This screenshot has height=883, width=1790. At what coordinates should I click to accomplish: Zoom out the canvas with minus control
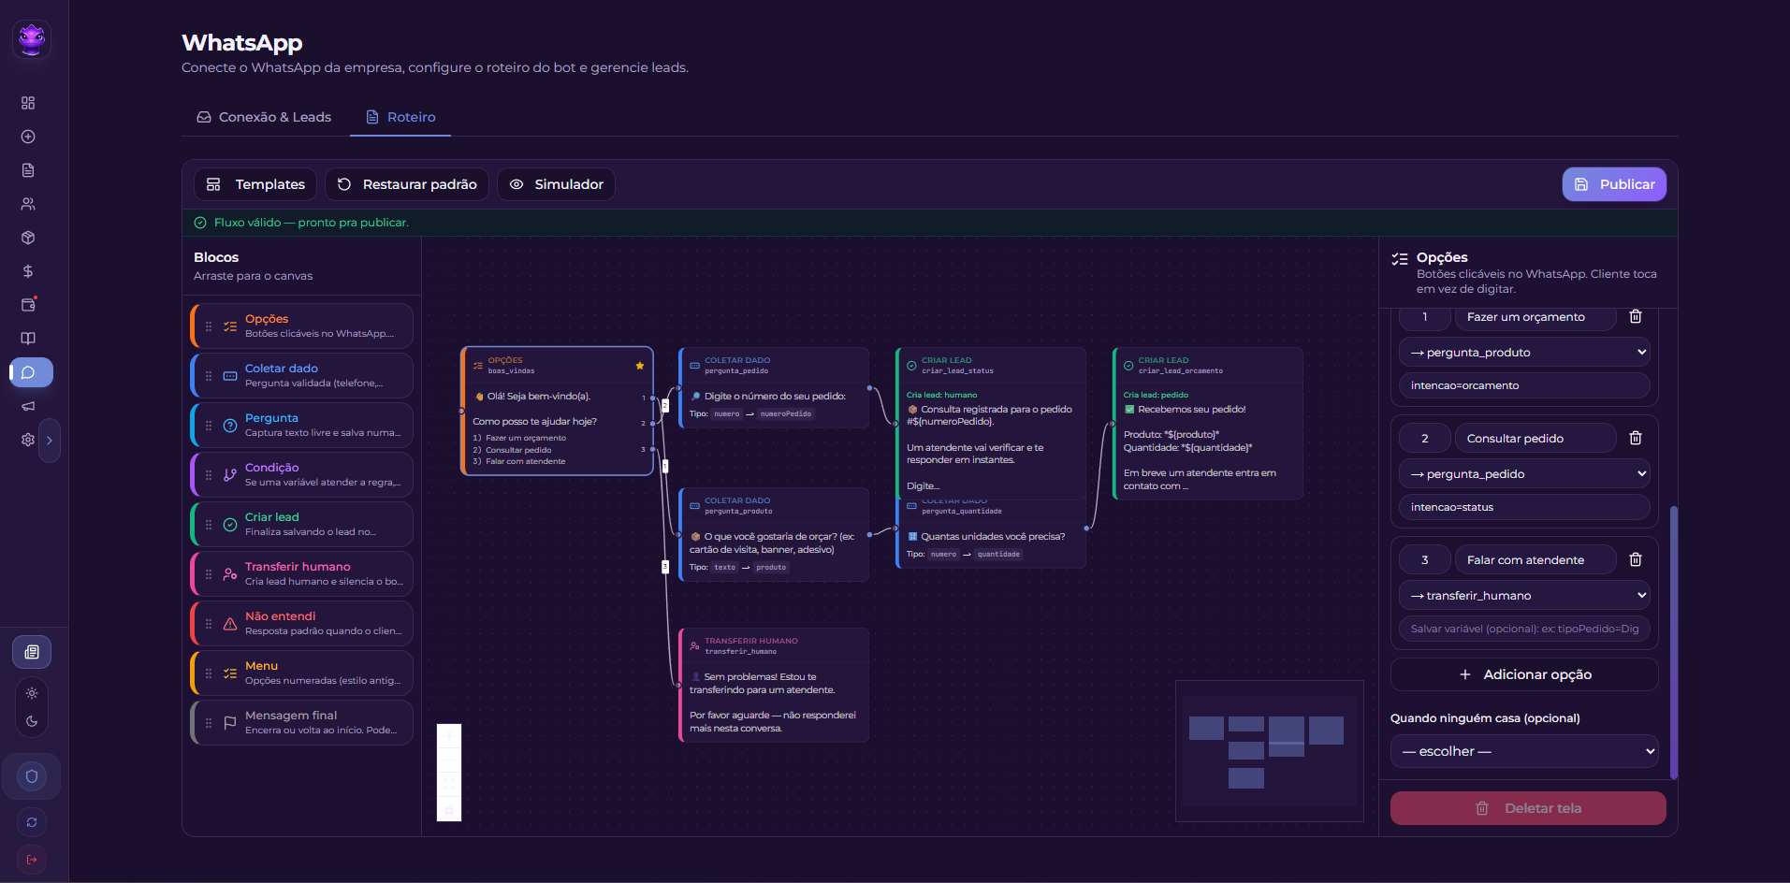[449, 761]
